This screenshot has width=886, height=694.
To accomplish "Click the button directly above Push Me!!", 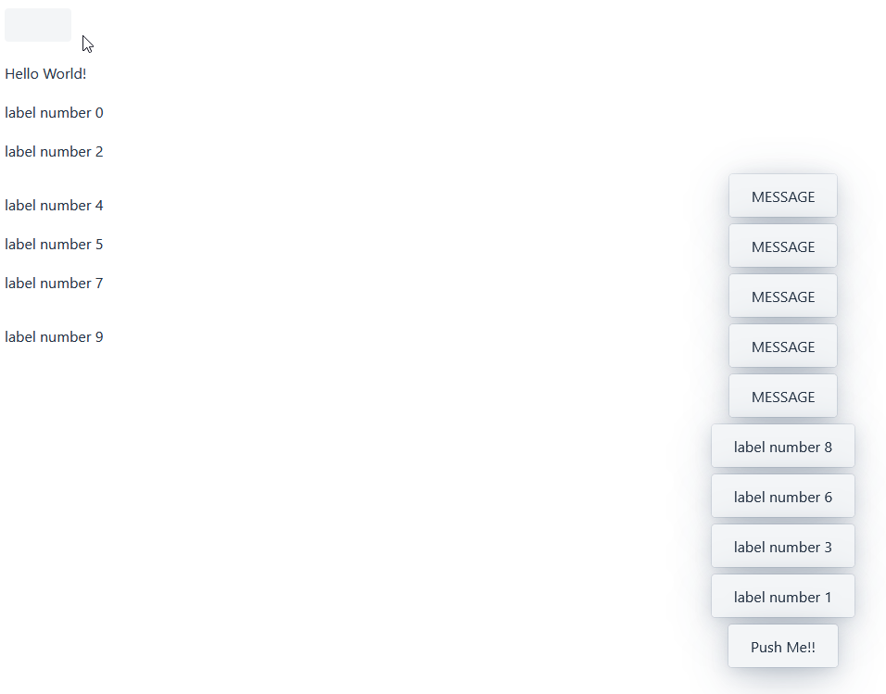I will (x=782, y=596).
